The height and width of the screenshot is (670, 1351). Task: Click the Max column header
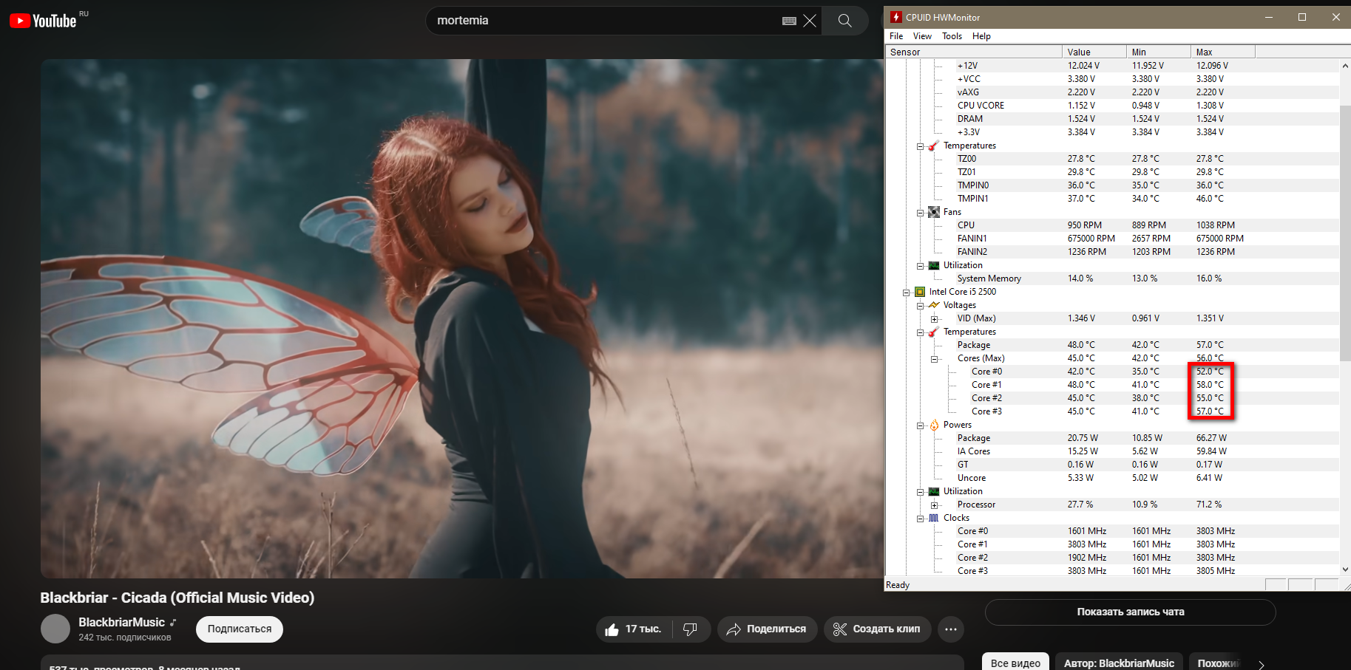click(1223, 52)
